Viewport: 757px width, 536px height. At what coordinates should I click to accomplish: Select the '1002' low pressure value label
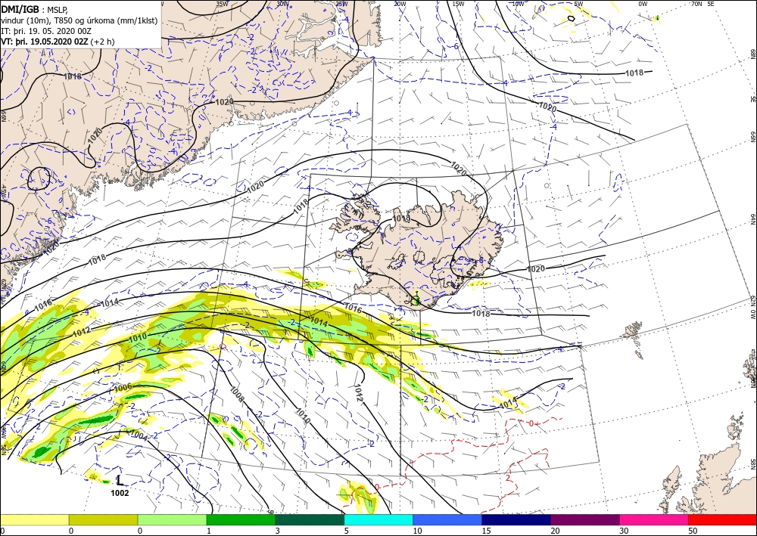[120, 493]
